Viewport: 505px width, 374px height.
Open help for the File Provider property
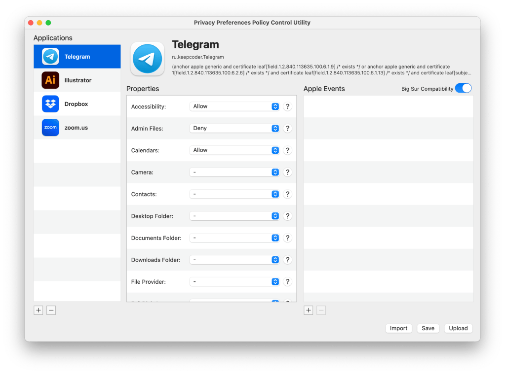coord(288,282)
